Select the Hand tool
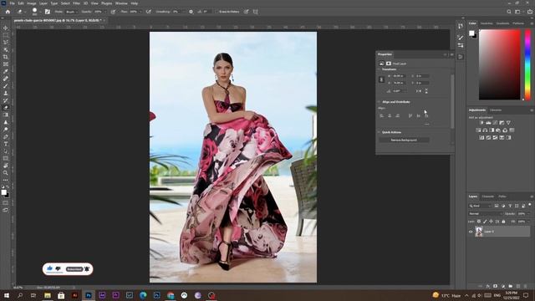This screenshot has height=301, width=535. [6, 166]
